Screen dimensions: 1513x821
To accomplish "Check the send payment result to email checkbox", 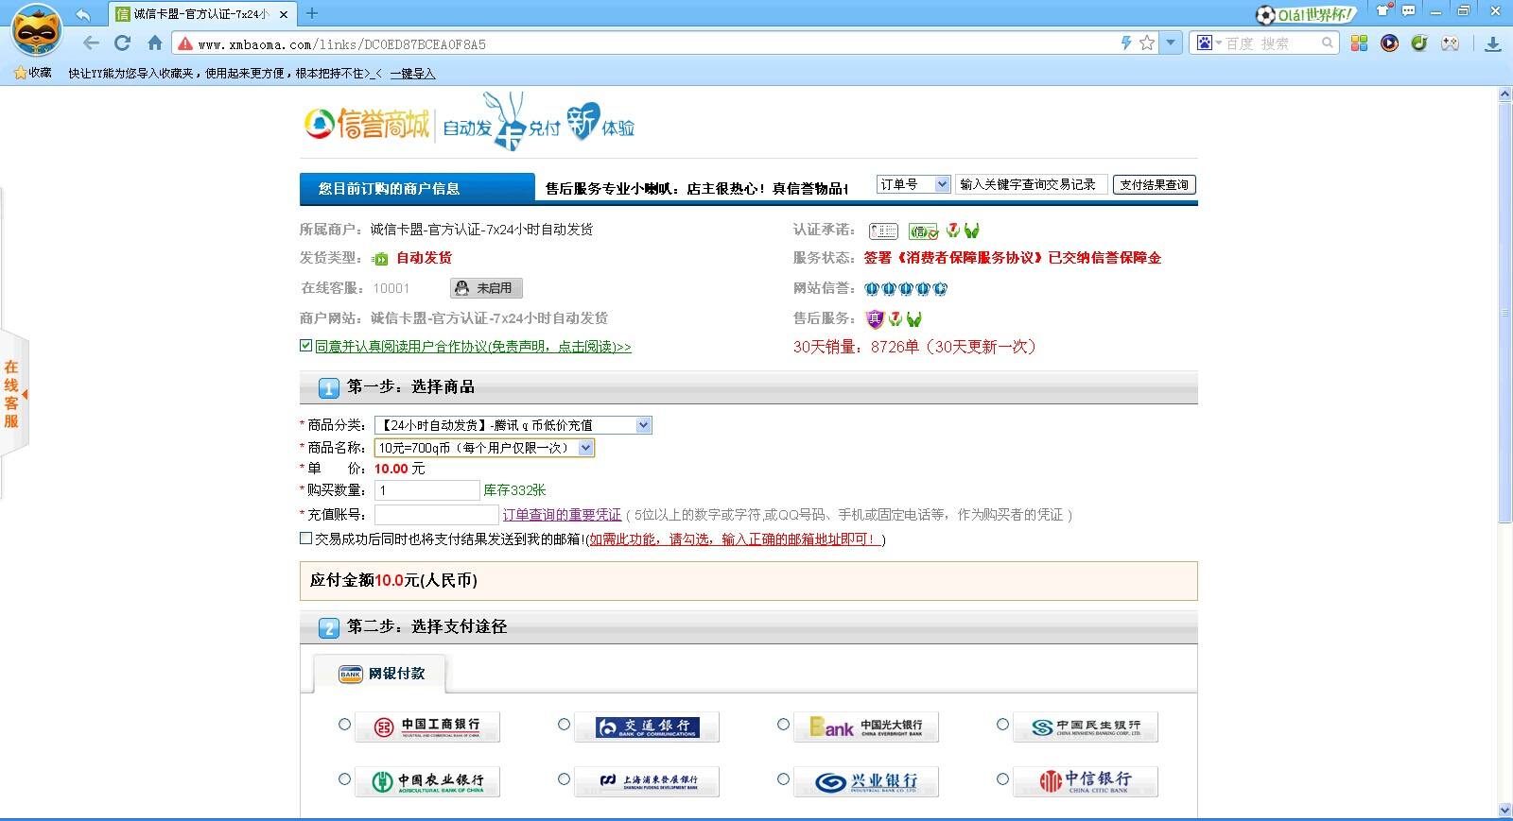I will point(305,539).
